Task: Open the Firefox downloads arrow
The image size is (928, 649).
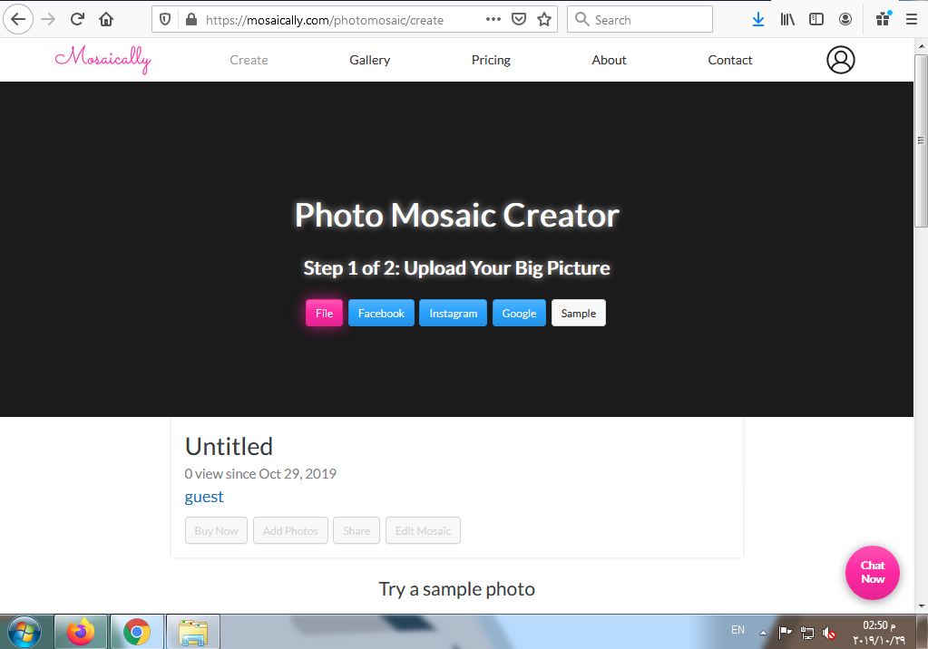Action: [x=758, y=19]
